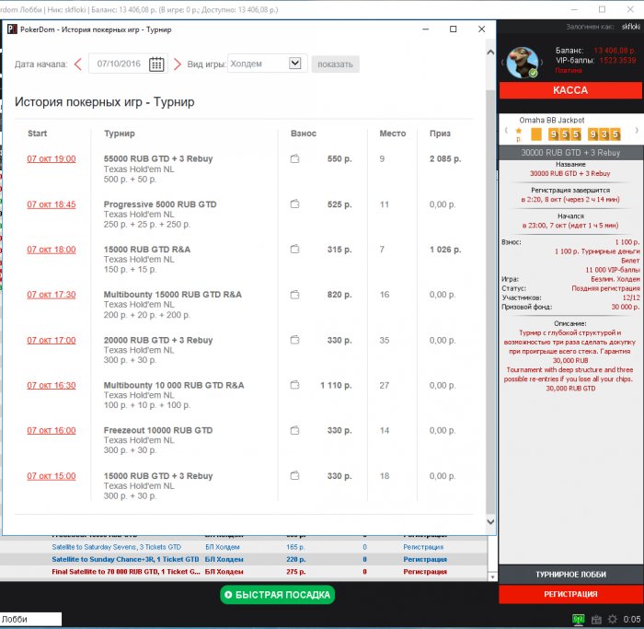Click the PokerDom window logo icon
This screenshot has height=629, width=644.
12,29
